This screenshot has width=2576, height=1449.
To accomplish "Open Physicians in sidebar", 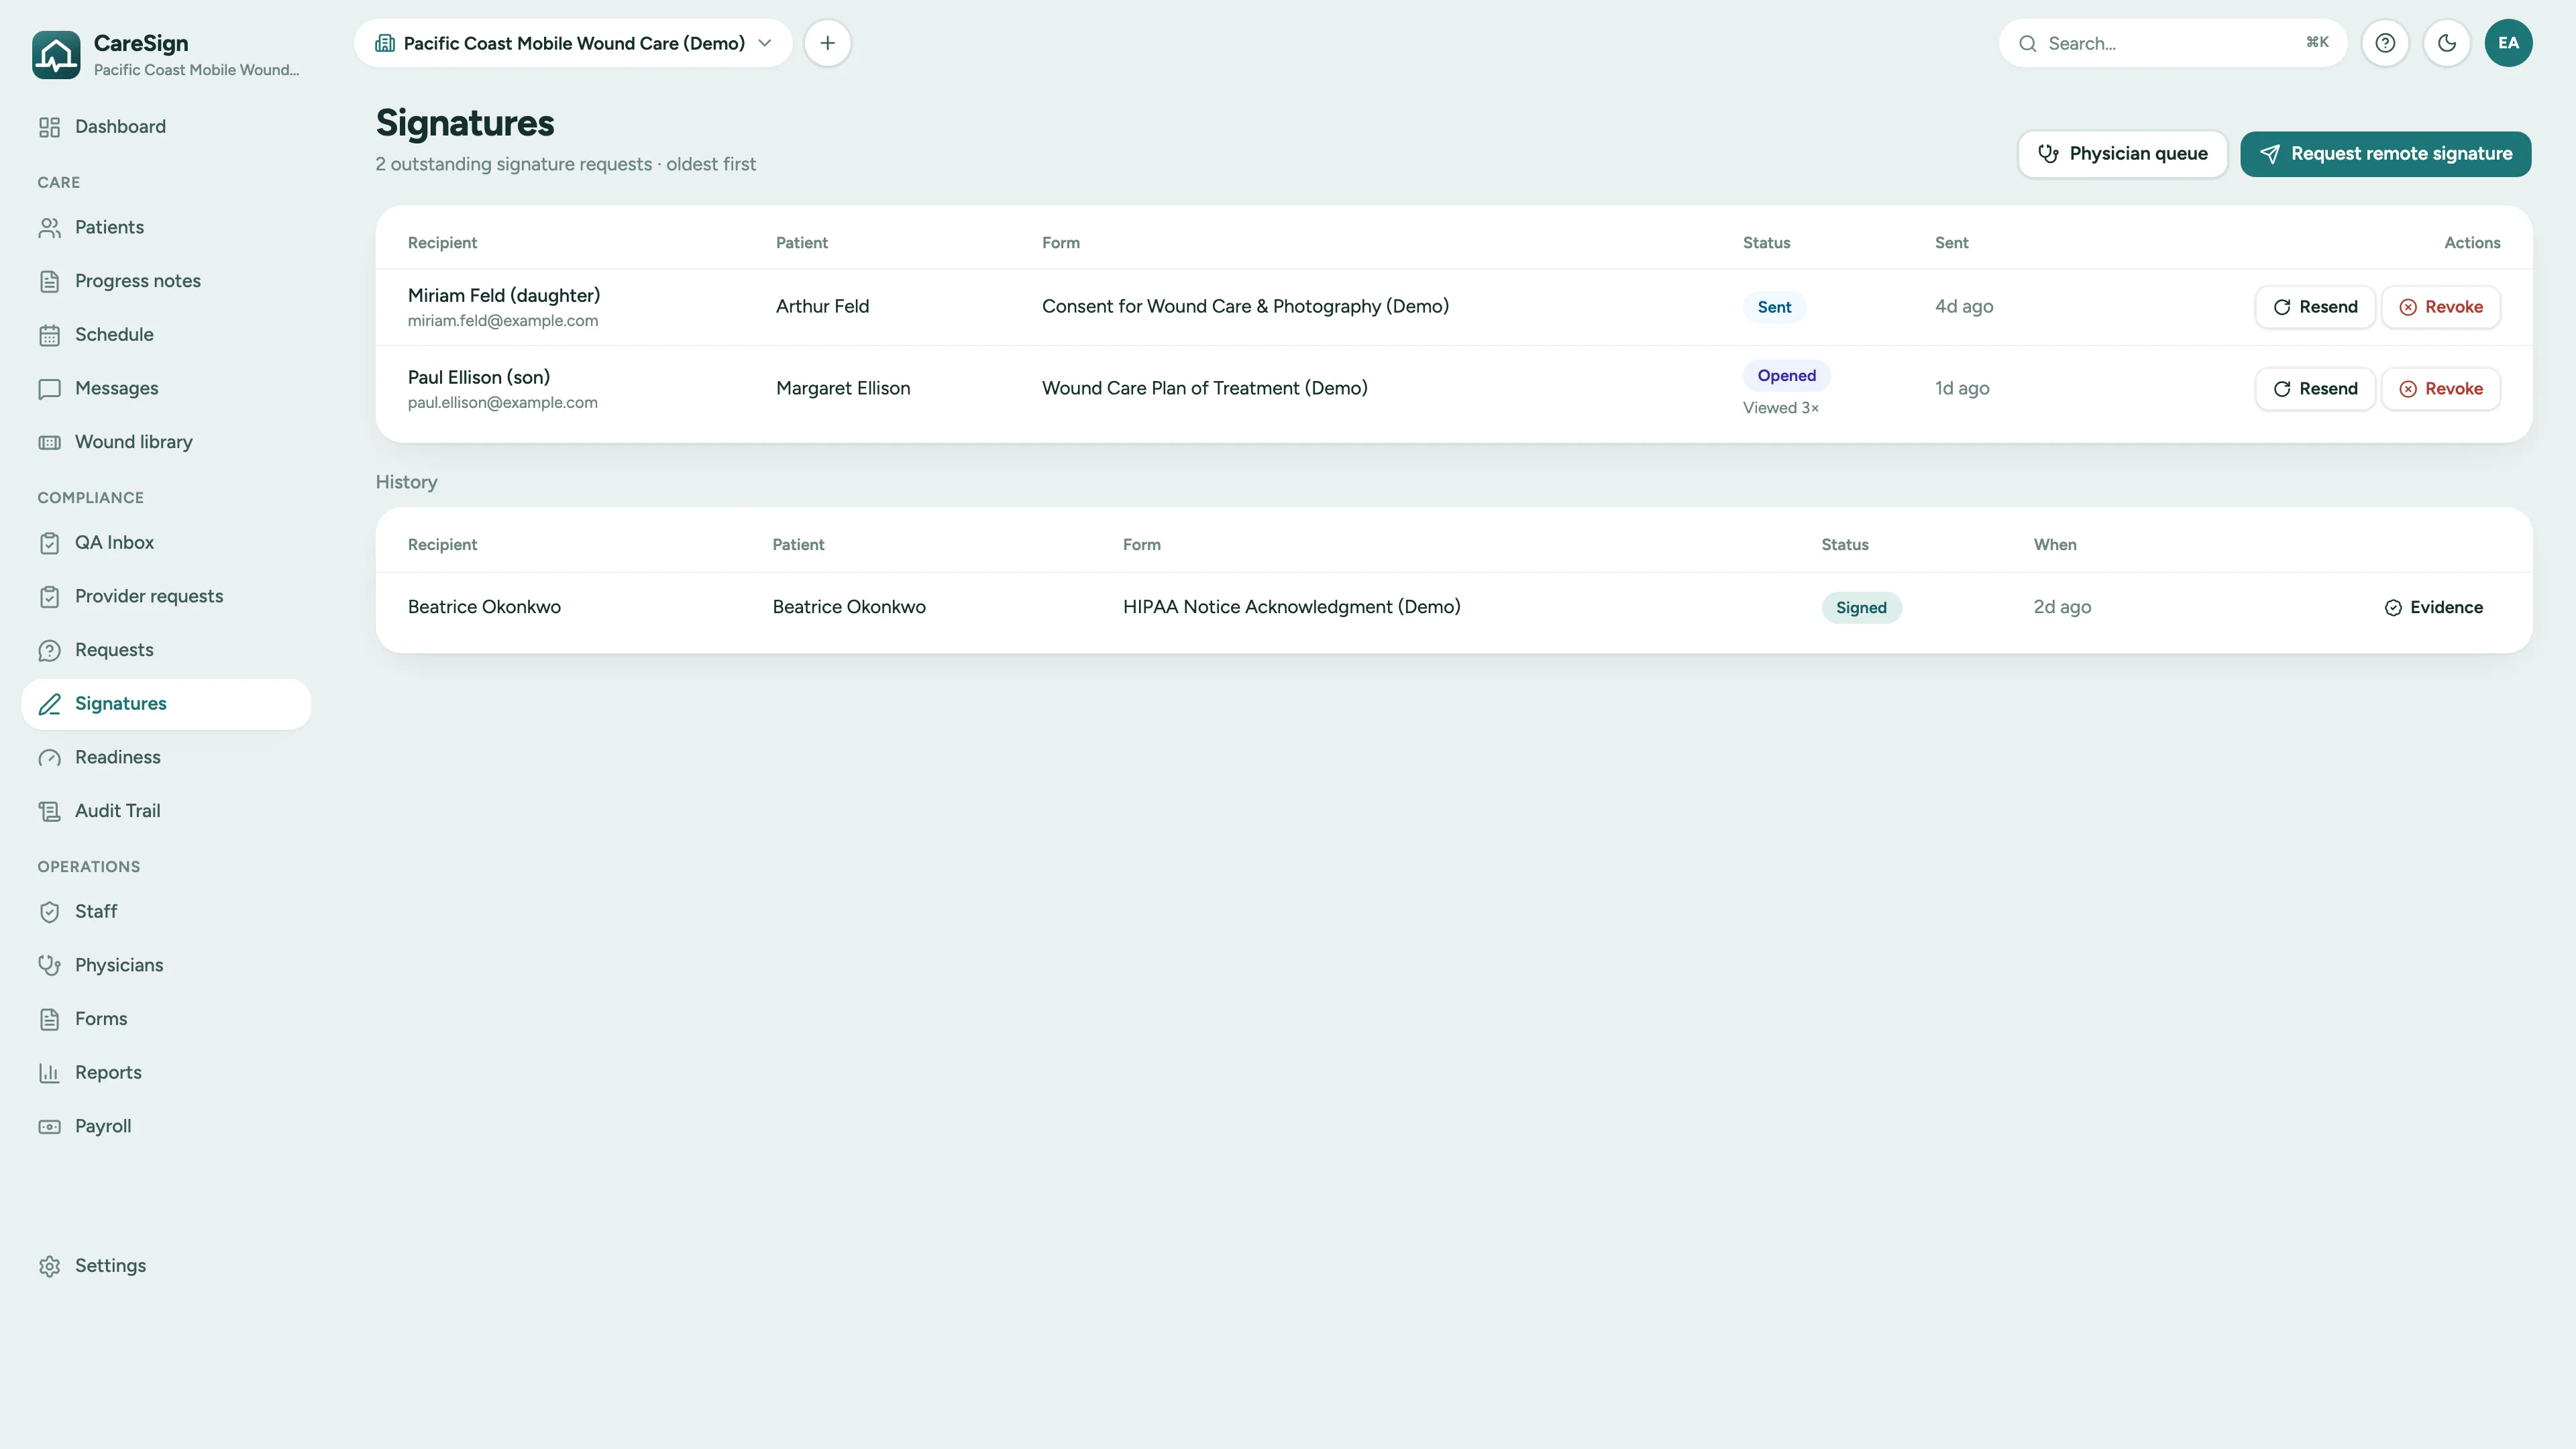I will [166, 966].
